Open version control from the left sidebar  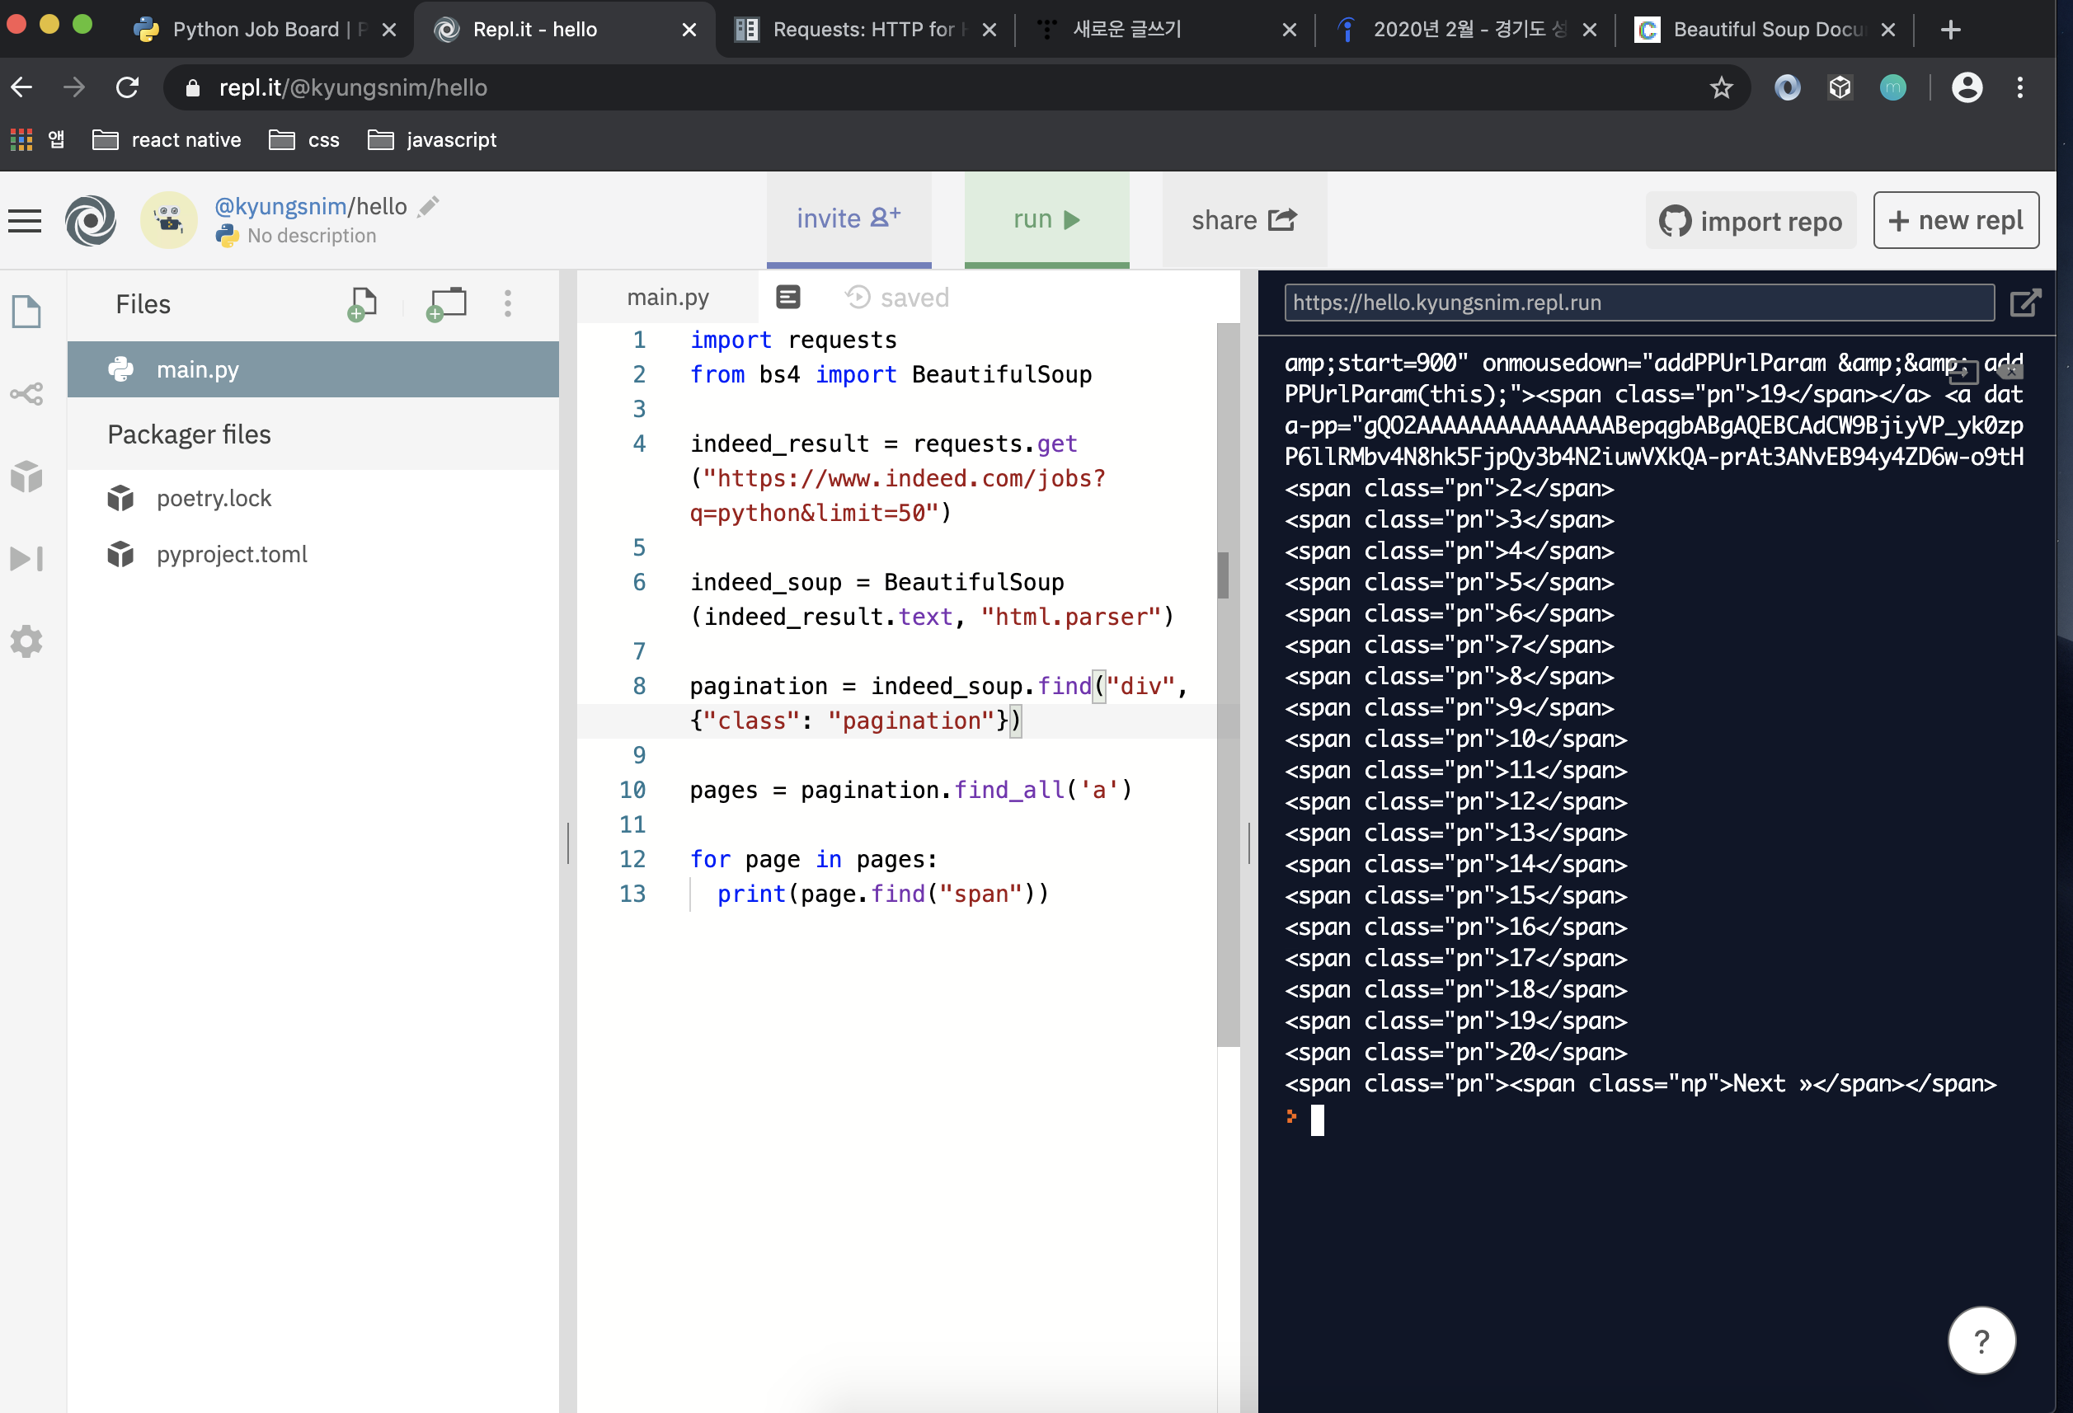click(x=26, y=394)
